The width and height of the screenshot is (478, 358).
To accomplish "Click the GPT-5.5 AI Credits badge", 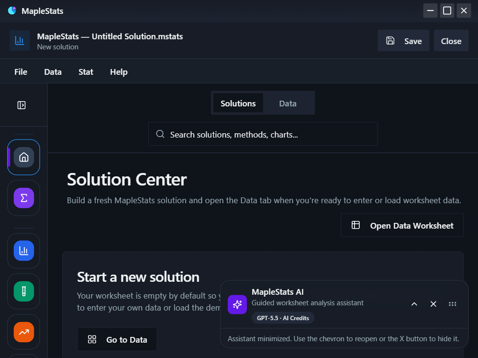I will (283, 318).
